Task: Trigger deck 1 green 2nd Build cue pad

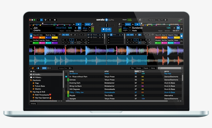Action: coord(36,43)
